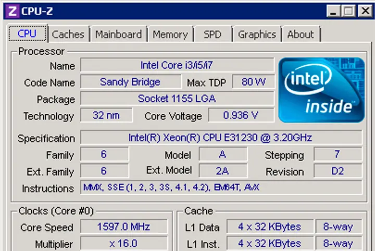
Task: Switch to the Caches tab
Action: point(68,34)
